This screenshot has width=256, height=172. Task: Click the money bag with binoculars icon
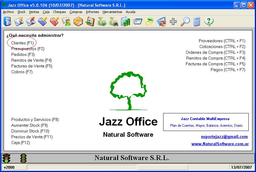point(114,21)
